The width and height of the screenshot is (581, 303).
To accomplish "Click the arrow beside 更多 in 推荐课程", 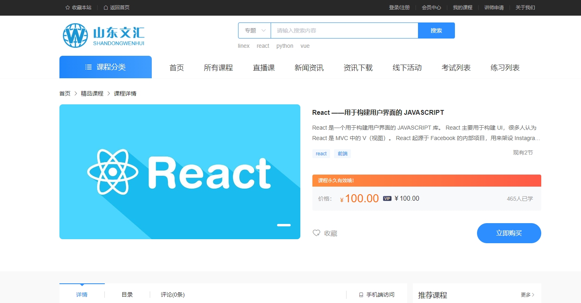I will 533,295.
